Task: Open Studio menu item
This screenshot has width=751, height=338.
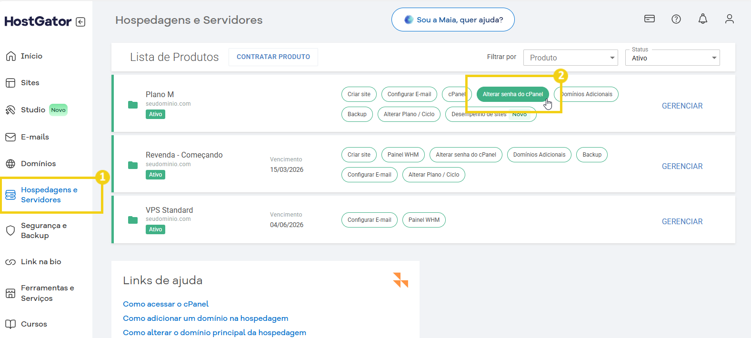Action: pos(33,110)
